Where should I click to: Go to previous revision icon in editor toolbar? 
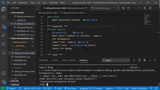[129, 8]
